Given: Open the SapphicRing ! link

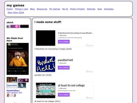Looking at the screenshot, I should click(13, 91).
